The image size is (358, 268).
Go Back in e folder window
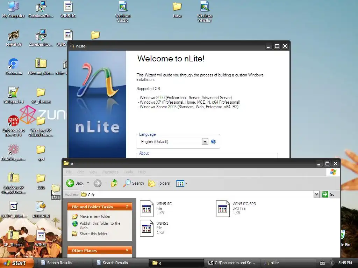coord(75,183)
